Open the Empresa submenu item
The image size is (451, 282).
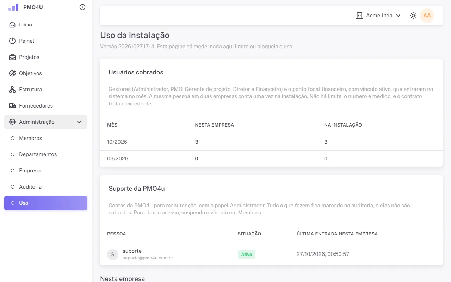pos(46,171)
